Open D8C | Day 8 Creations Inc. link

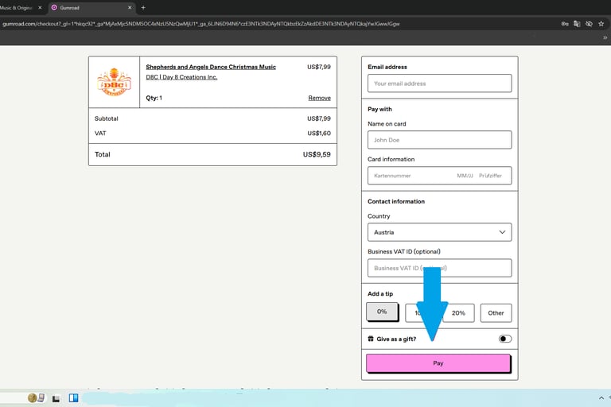point(181,77)
